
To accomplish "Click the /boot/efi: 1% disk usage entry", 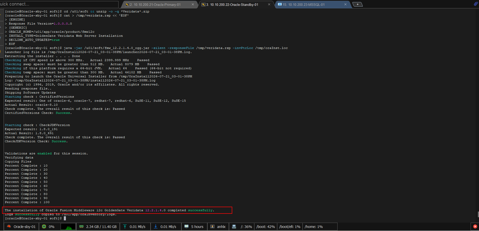I will tap(290, 227).
